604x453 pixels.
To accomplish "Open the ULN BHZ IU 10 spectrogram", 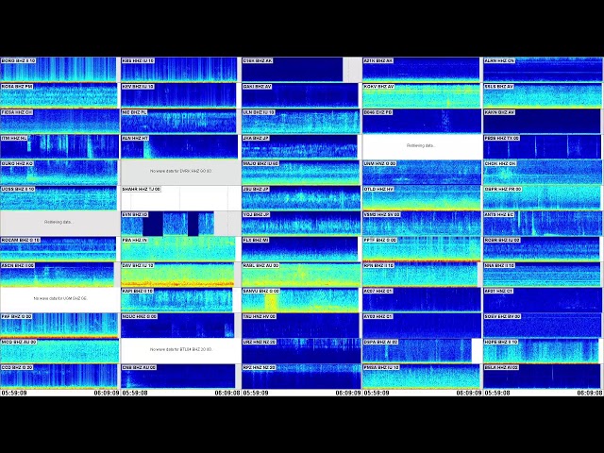I will point(300,121).
